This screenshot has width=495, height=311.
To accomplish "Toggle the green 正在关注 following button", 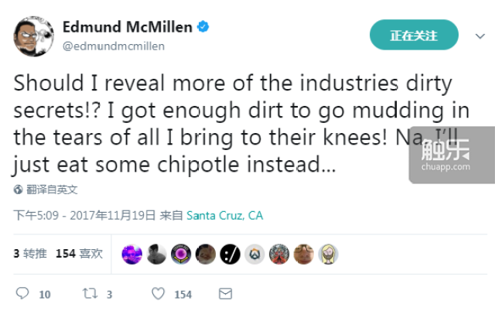I will coord(414,36).
